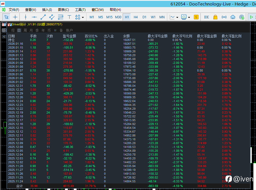Viewport: 256px width, 190px height.
Task: Switch to the 账户 account tab
Action: click(x=70, y=30)
